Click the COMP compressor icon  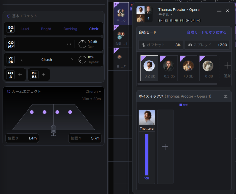pos(10,44)
